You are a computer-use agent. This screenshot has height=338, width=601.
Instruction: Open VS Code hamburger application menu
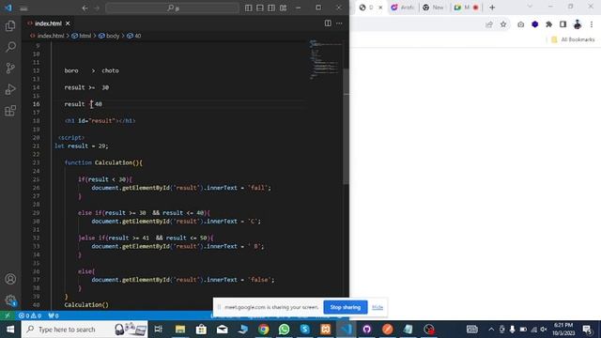coord(23,8)
